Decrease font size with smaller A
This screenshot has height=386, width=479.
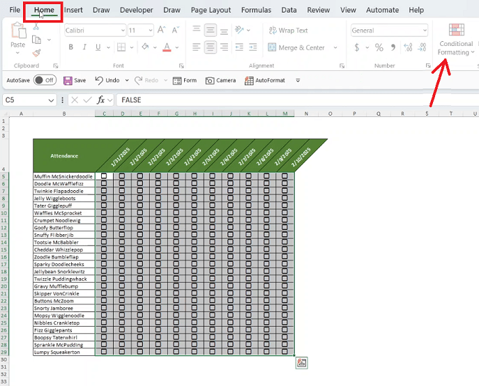175,30
